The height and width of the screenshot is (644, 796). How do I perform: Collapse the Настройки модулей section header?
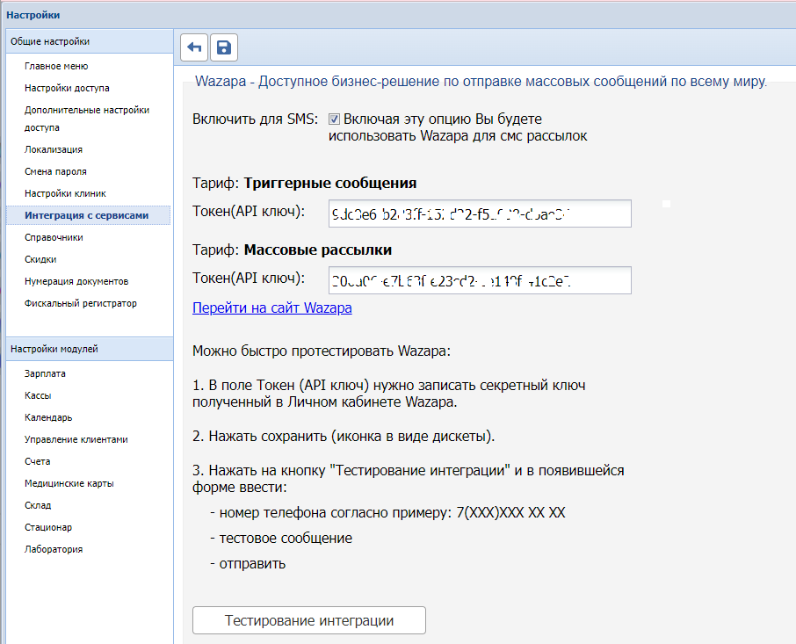88,349
